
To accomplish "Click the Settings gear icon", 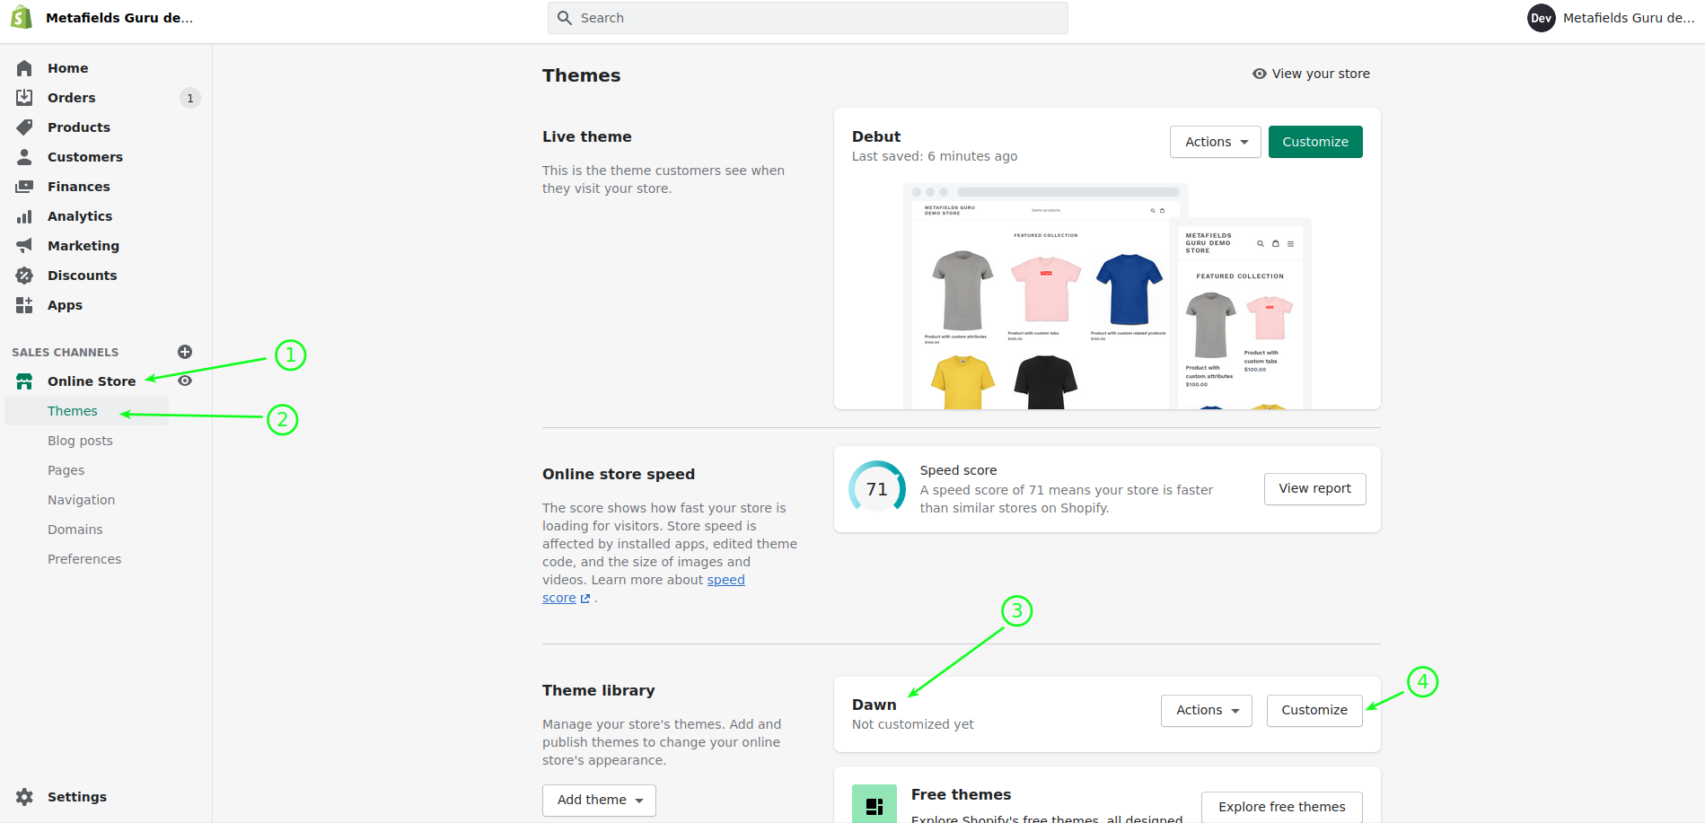I will 24,797.
